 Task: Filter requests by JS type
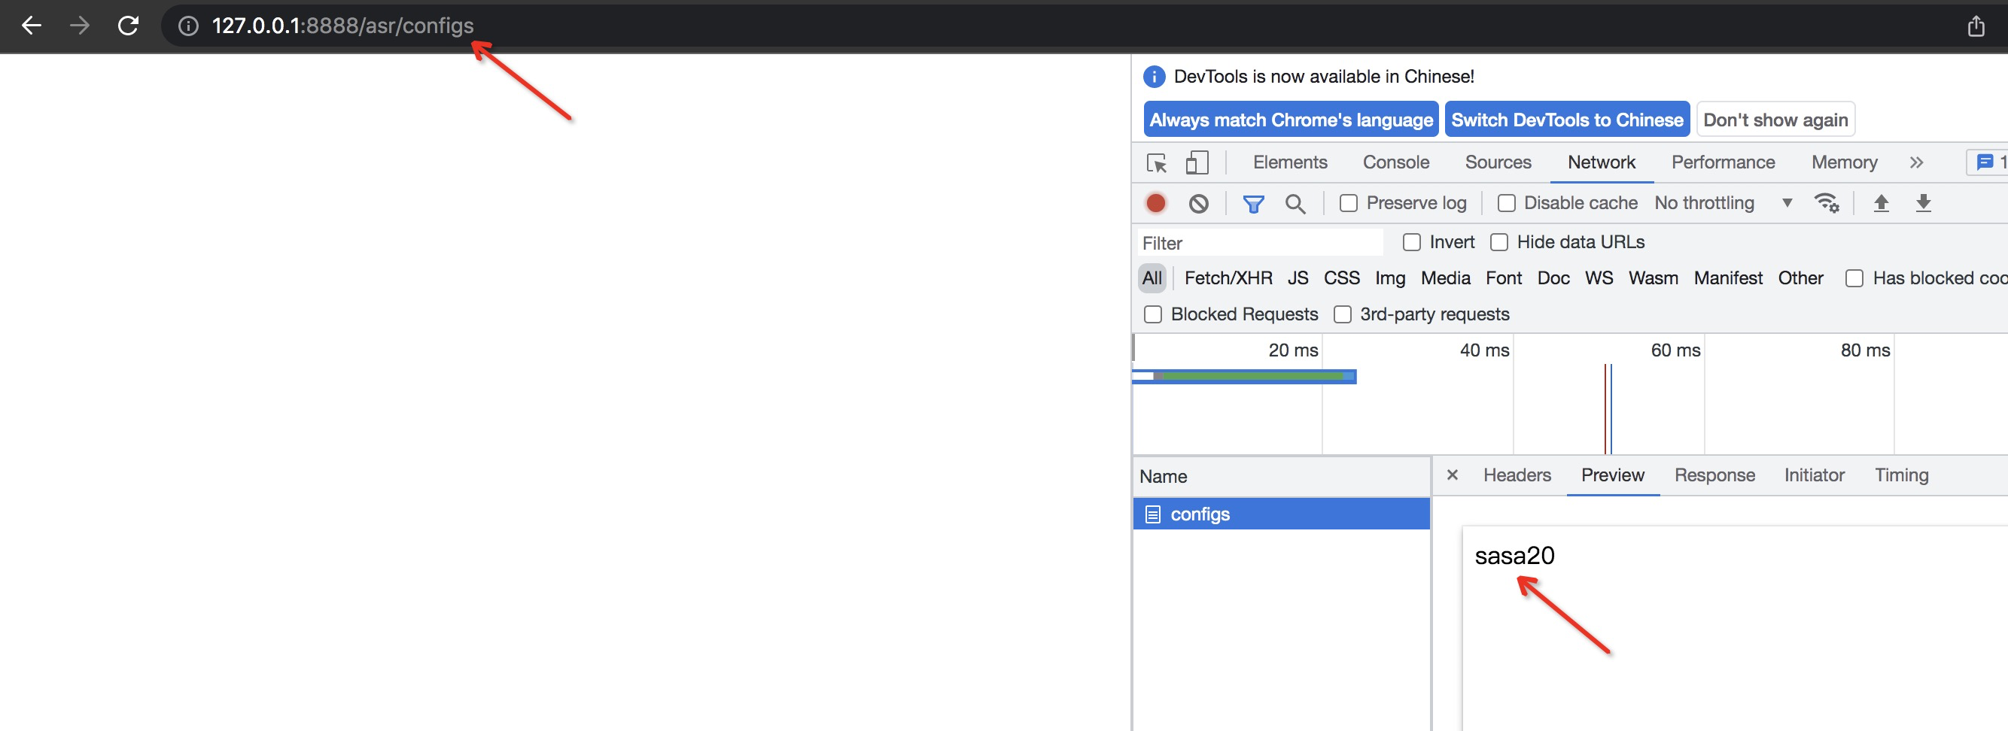[1298, 278]
